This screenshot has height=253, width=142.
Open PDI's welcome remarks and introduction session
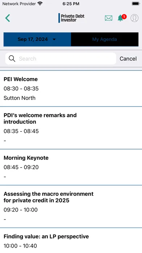(x=71, y=128)
